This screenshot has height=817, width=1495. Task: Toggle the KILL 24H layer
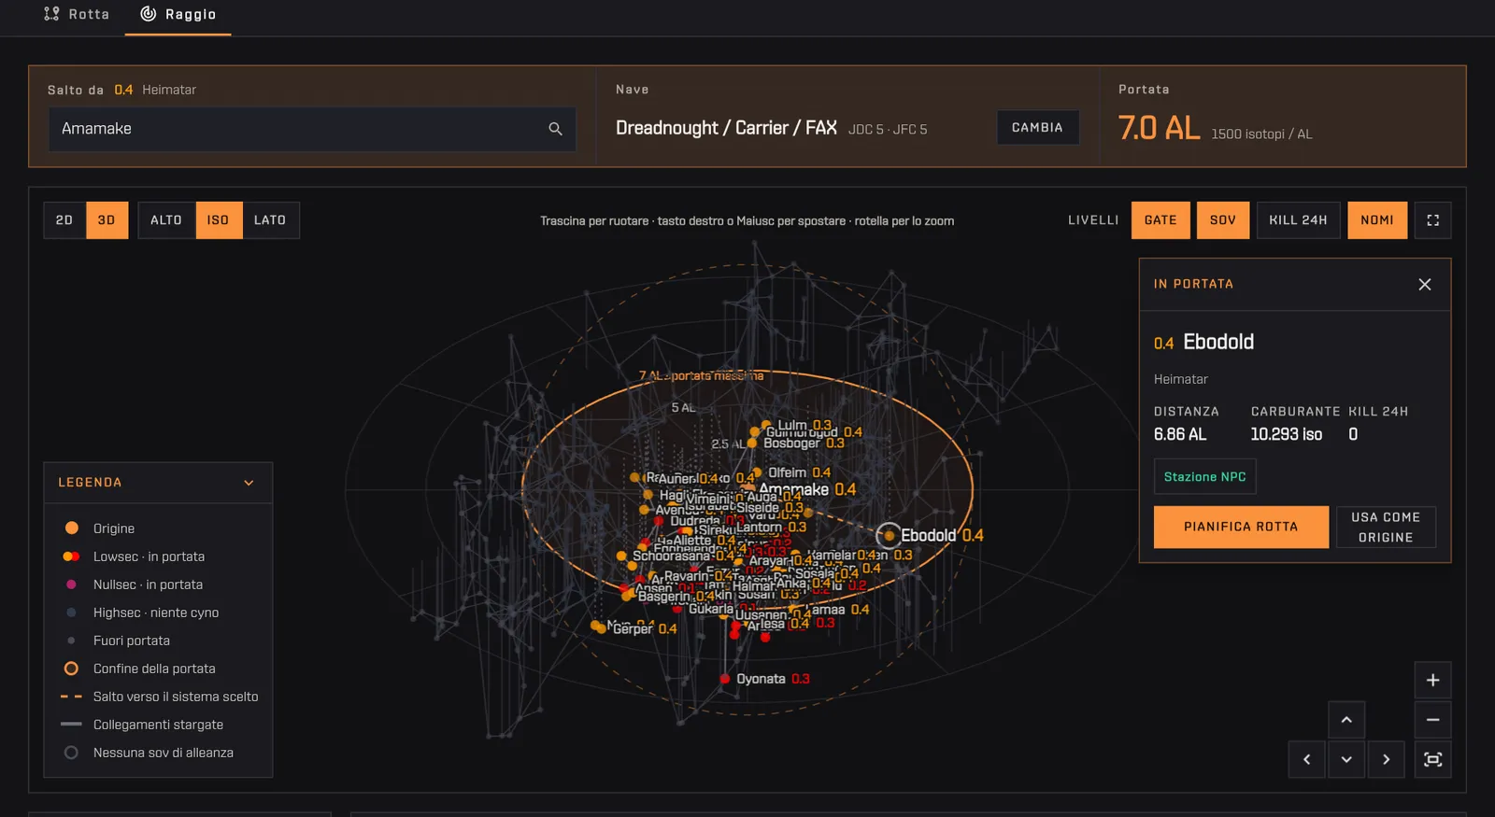(x=1298, y=220)
